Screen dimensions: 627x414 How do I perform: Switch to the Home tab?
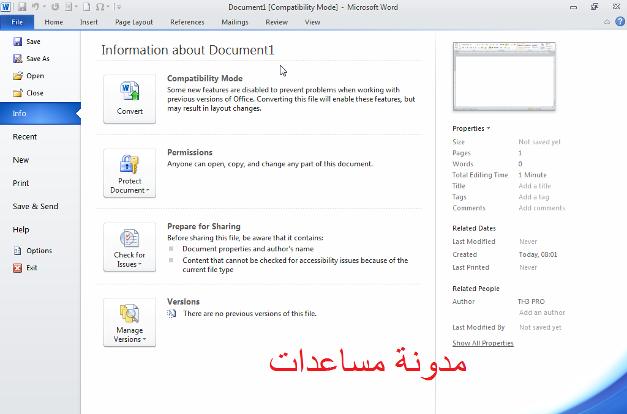pyautogui.click(x=54, y=22)
